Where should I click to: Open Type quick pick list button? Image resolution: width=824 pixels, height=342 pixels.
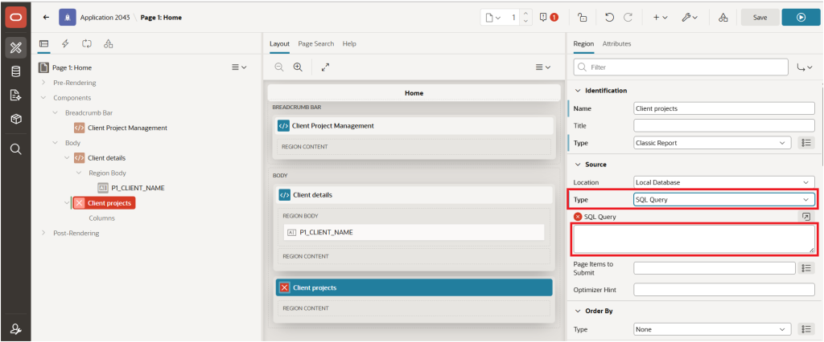coord(805,143)
